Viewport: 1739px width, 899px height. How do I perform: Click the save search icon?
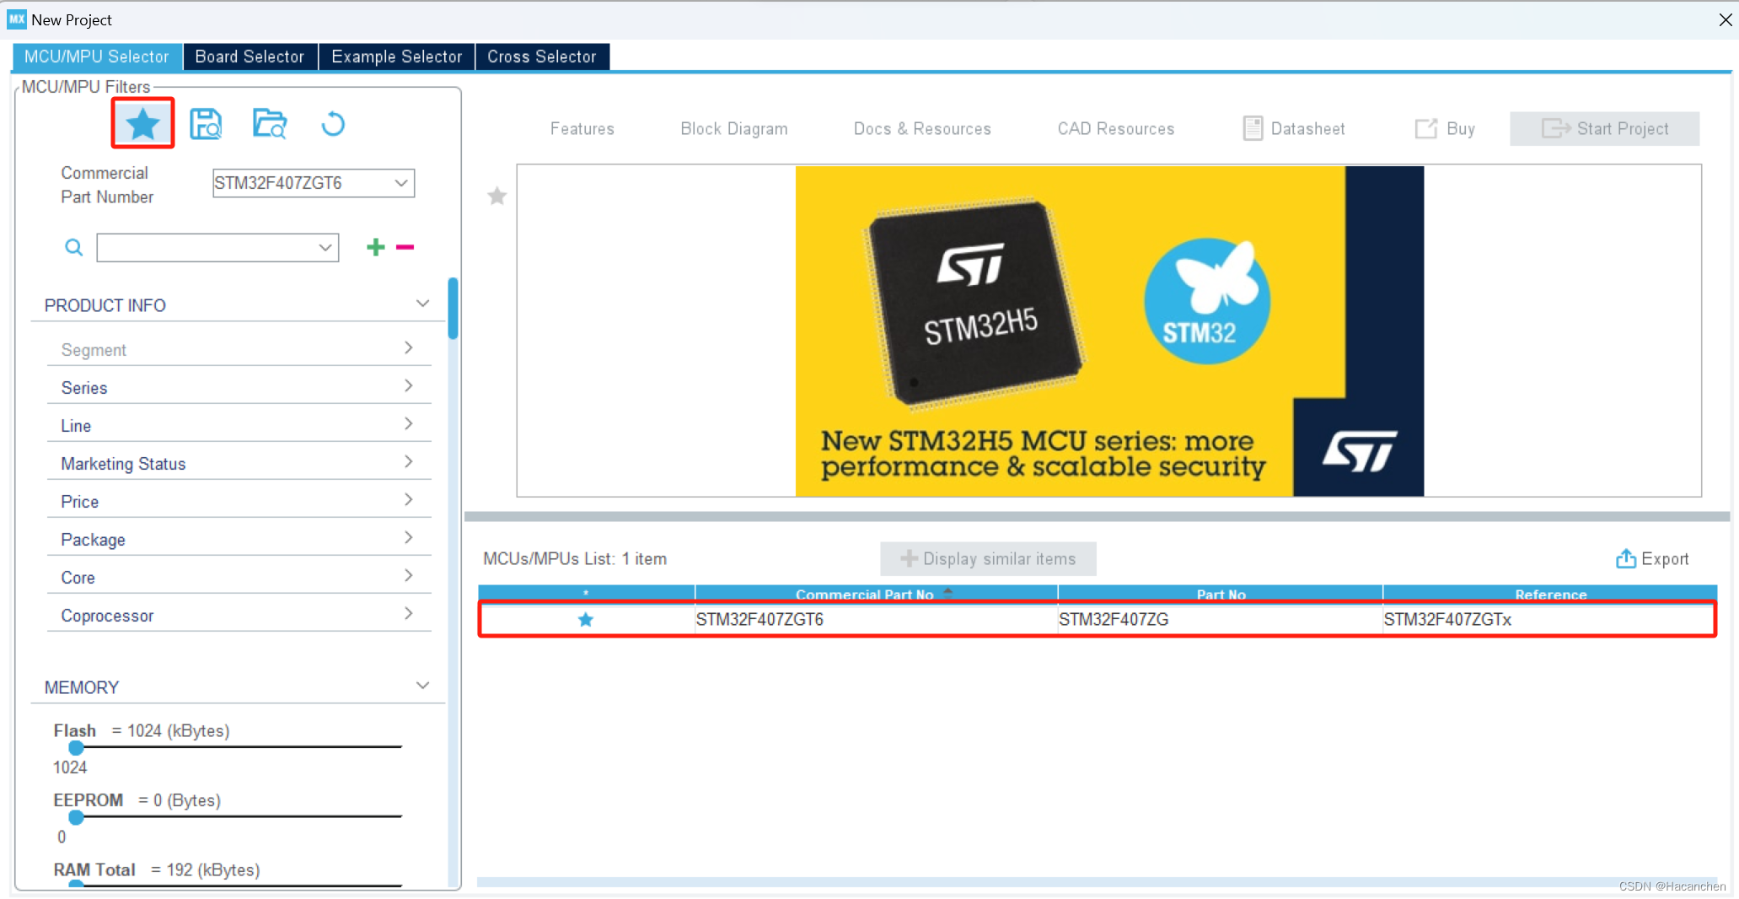click(206, 124)
